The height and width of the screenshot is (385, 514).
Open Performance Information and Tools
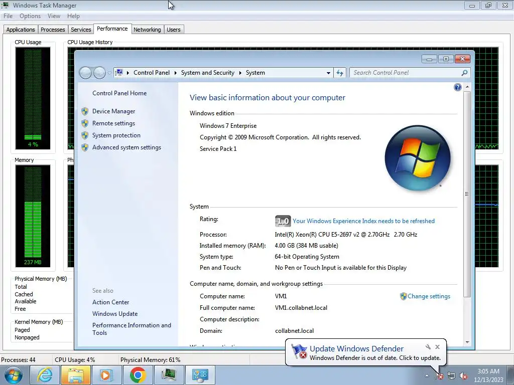coord(132,329)
